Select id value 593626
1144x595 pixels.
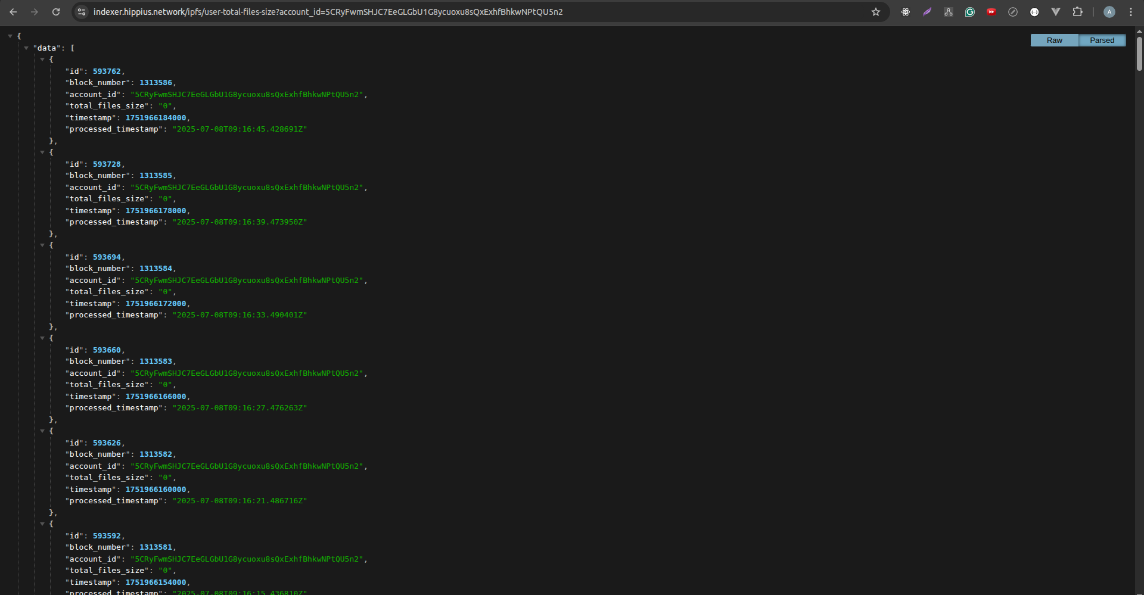[x=107, y=443]
